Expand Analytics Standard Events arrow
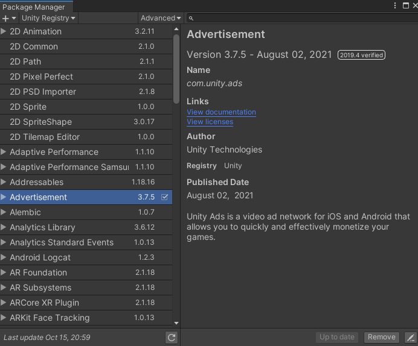 click(x=3, y=242)
